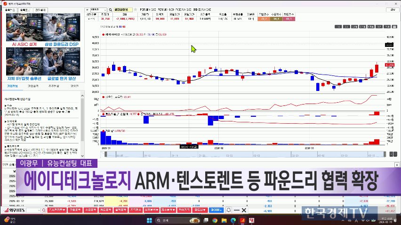Click the red volume indicator marker
The height and width of the screenshot is (225, 401).
coord(103,132)
